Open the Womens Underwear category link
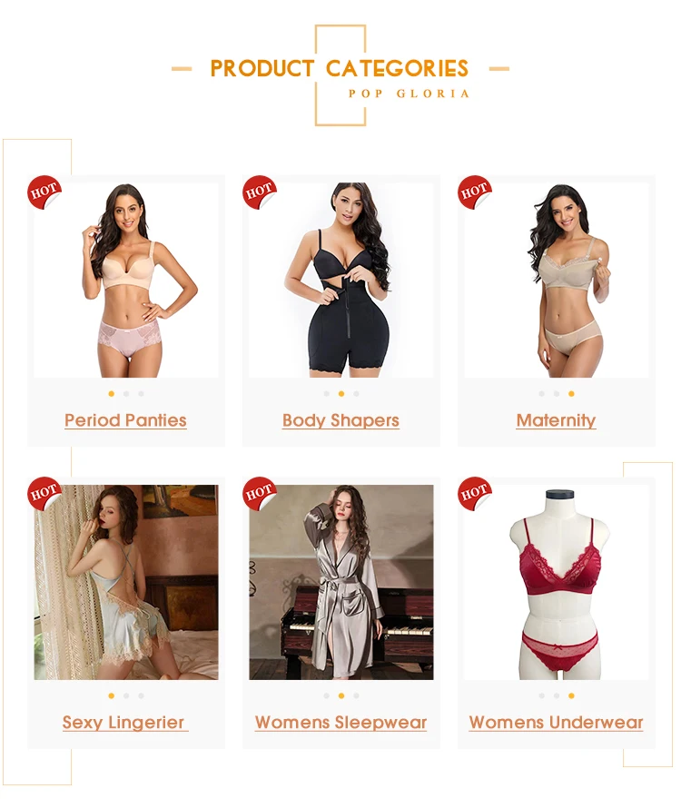This screenshot has width=681, height=808. pos(557,723)
